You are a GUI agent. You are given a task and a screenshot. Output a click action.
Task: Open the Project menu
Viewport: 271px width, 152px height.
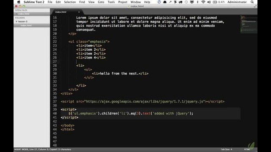[x=122, y=2]
